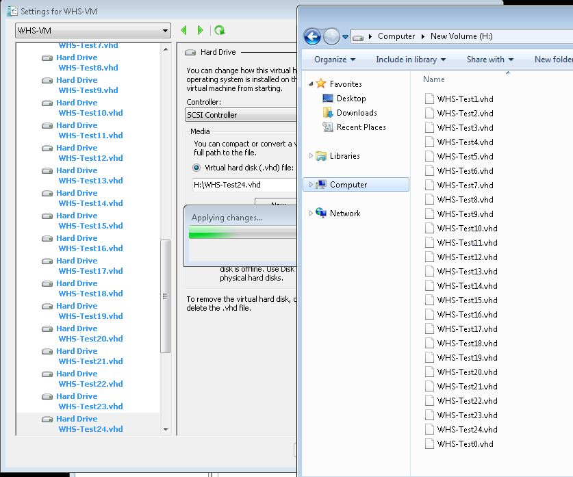Click the Desktop icon under Favorites
Image resolution: width=573 pixels, height=477 pixels.
pos(328,99)
